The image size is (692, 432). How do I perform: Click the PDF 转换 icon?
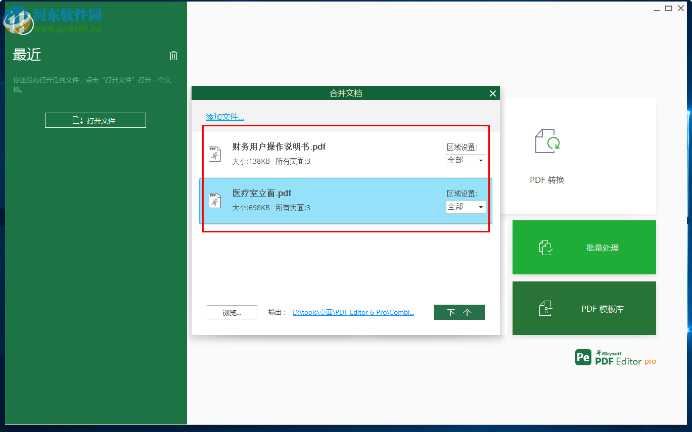[x=547, y=141]
